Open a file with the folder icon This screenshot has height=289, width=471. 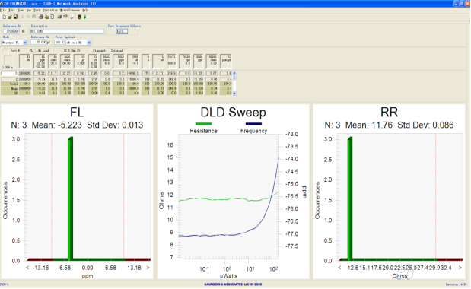10,17
